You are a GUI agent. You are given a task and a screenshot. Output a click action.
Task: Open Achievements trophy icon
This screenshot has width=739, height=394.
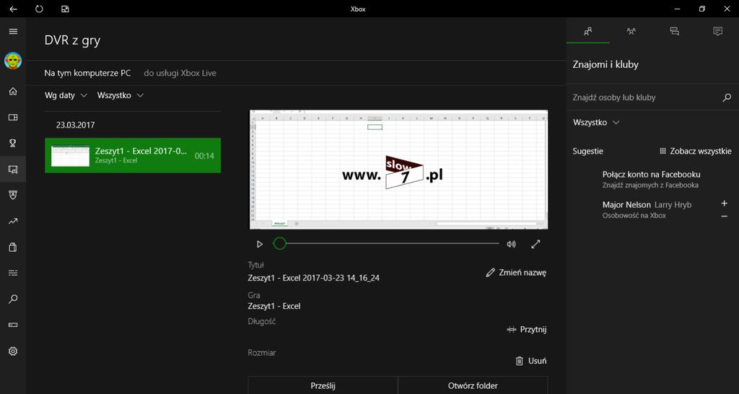click(13, 144)
